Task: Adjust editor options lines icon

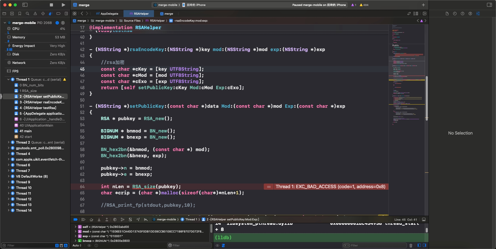Action: point(416,14)
